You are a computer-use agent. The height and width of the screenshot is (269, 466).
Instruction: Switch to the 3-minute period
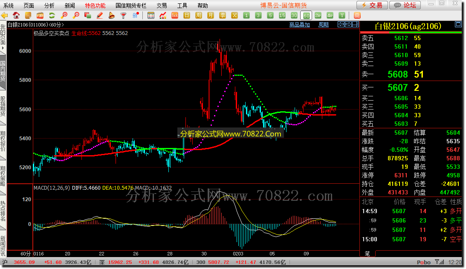pos(258,15)
